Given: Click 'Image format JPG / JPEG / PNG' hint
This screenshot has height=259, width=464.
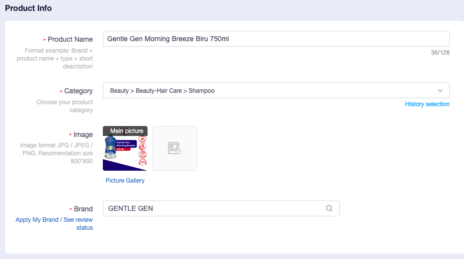Looking at the screenshot, I should tap(56, 153).
